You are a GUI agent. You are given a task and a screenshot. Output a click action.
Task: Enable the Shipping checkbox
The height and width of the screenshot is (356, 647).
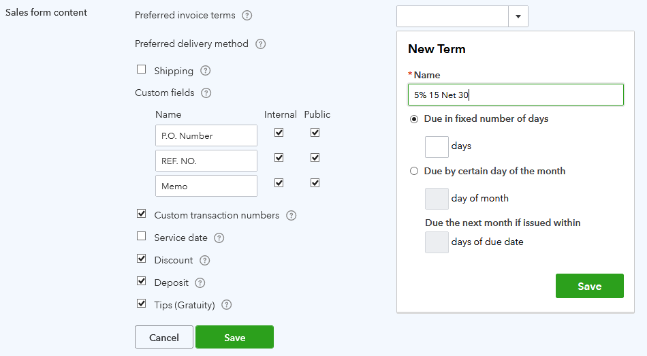coord(142,69)
